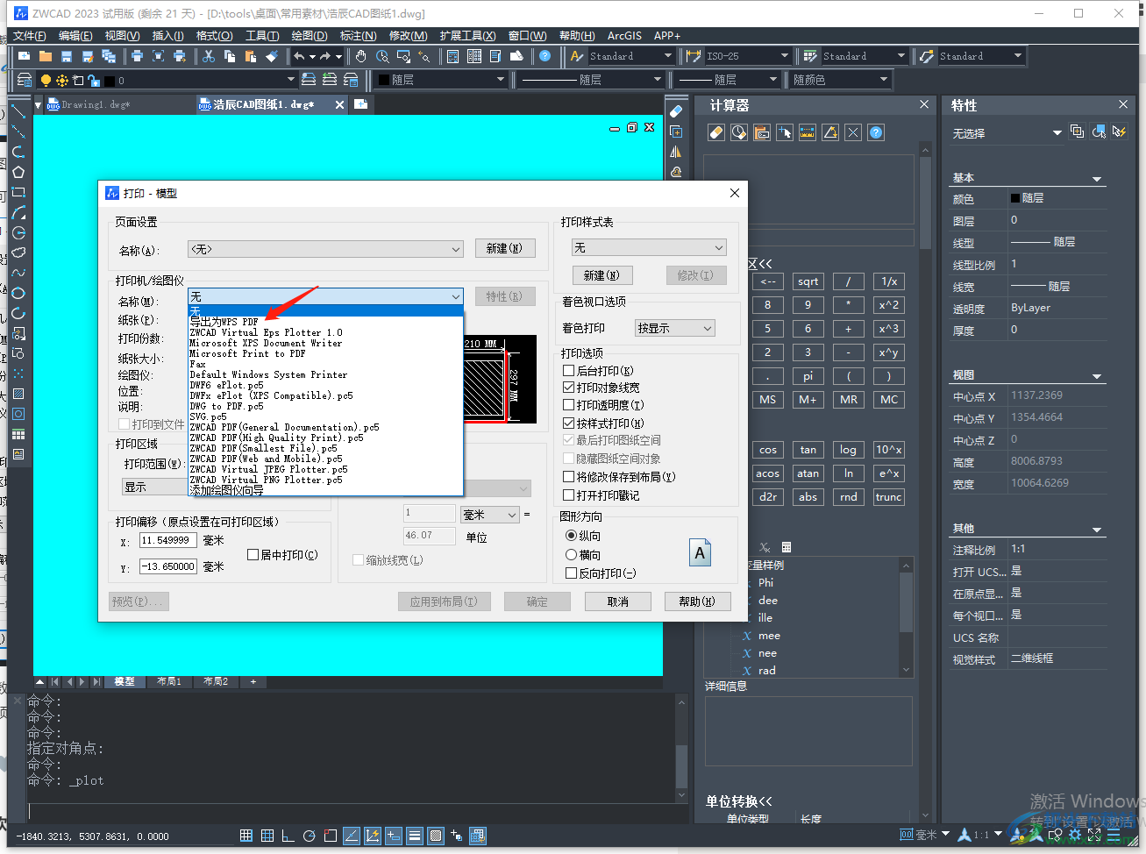Click the Erase tool in modify toolbar
The height and width of the screenshot is (854, 1146).
click(675, 111)
